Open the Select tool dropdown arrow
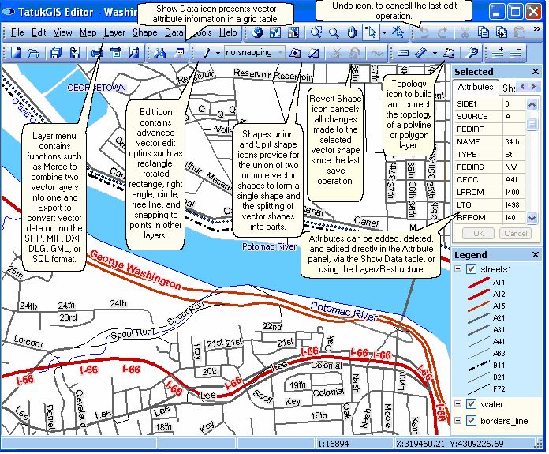Viewport: 549px width, 454px height. (x=384, y=33)
